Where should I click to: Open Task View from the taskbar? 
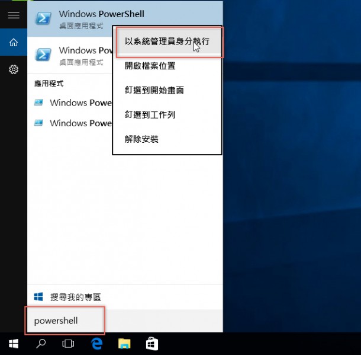(x=68, y=344)
